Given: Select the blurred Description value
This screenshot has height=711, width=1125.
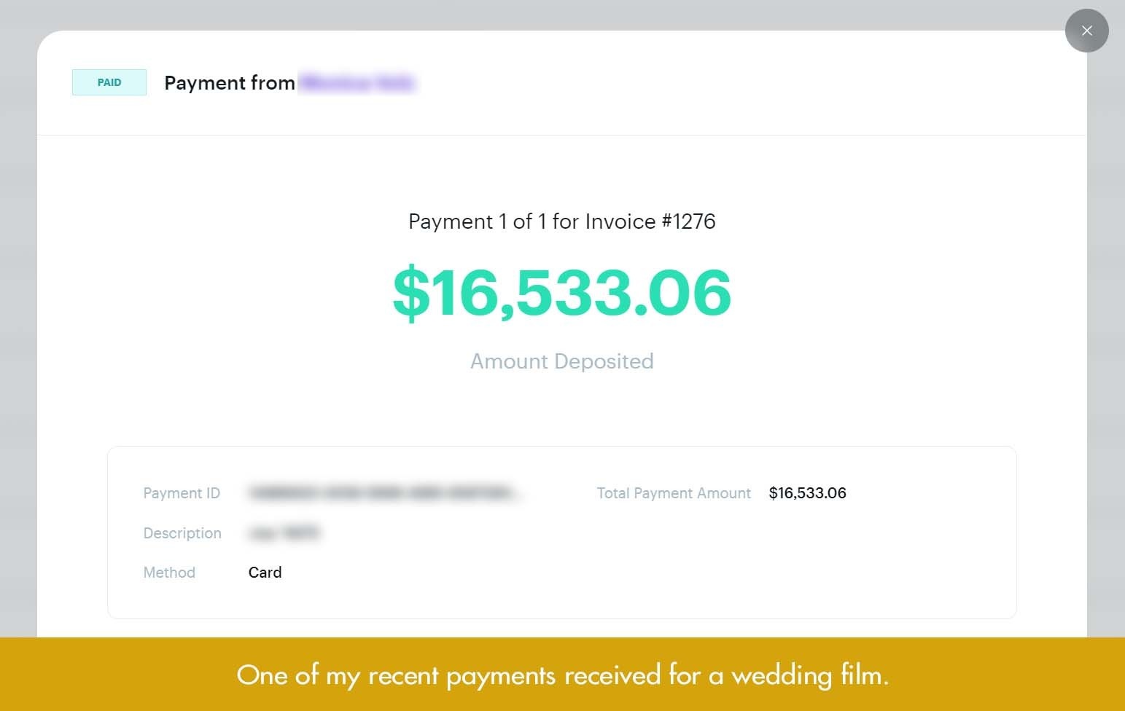Looking at the screenshot, I should click(284, 533).
